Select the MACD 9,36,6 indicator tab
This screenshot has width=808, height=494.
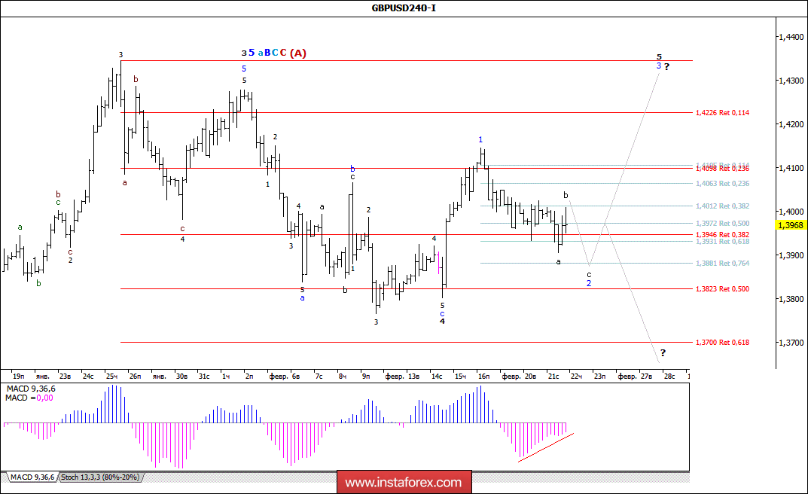tap(32, 477)
